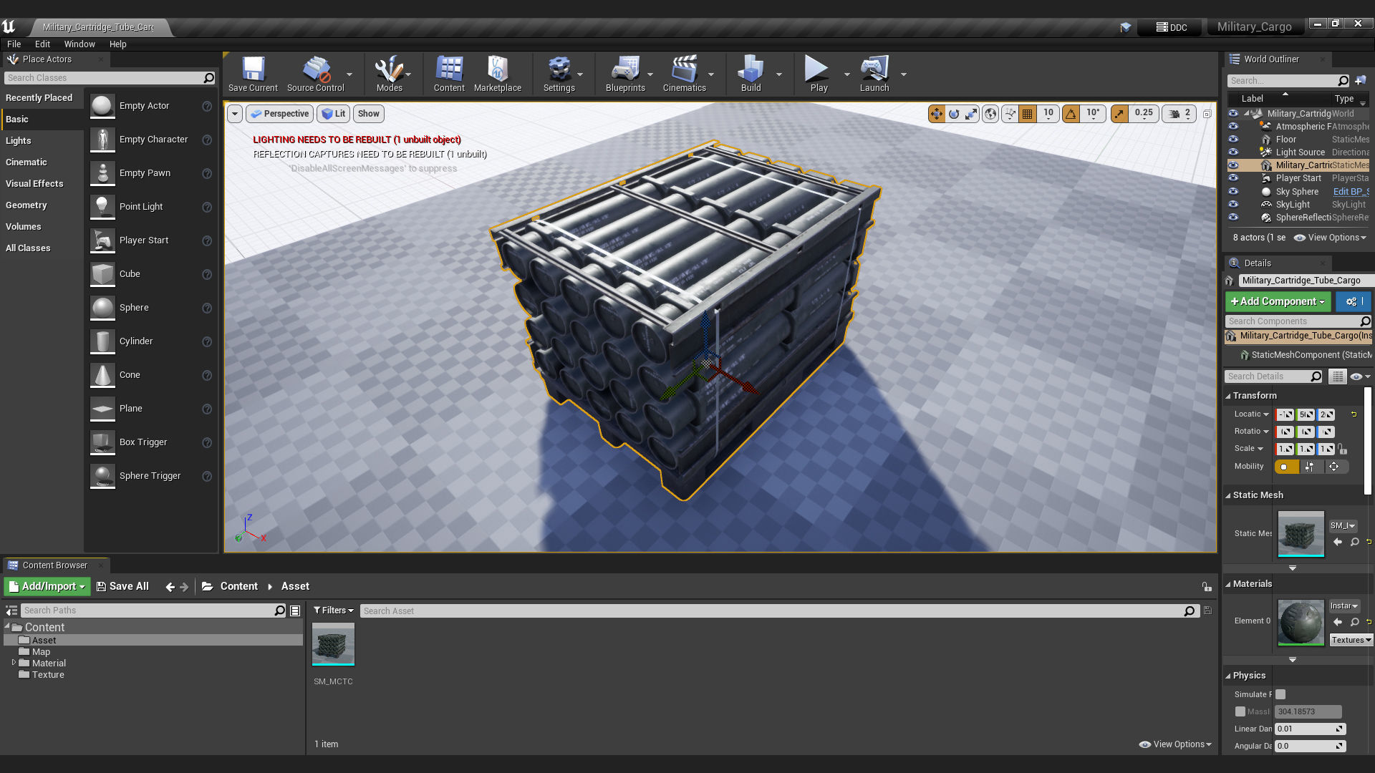The height and width of the screenshot is (773, 1375).
Task: Open the Filters dropdown in Content Browser
Action: (x=333, y=611)
